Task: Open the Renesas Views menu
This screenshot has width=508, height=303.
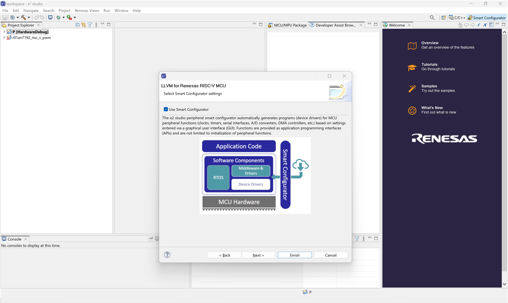Action: point(87,11)
